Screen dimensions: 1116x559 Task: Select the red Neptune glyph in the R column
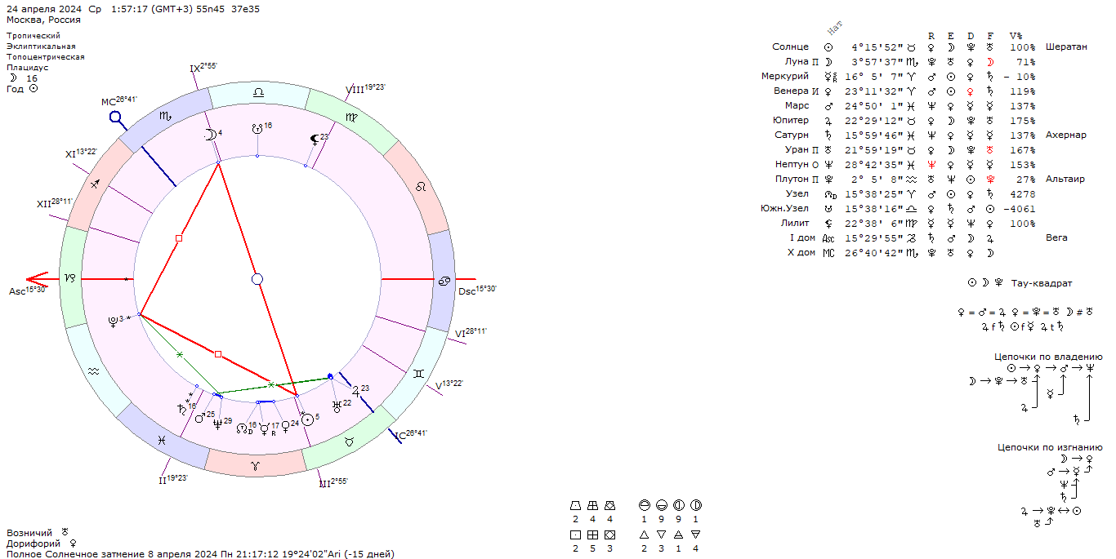(x=931, y=164)
